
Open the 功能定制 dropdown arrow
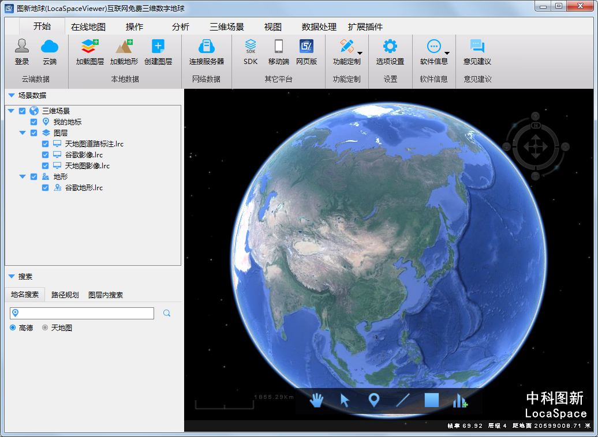(x=360, y=53)
